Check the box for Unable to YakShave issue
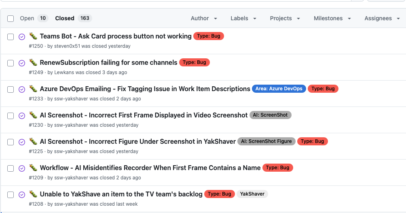The width and height of the screenshot is (406, 213). pyautogui.click(x=11, y=195)
